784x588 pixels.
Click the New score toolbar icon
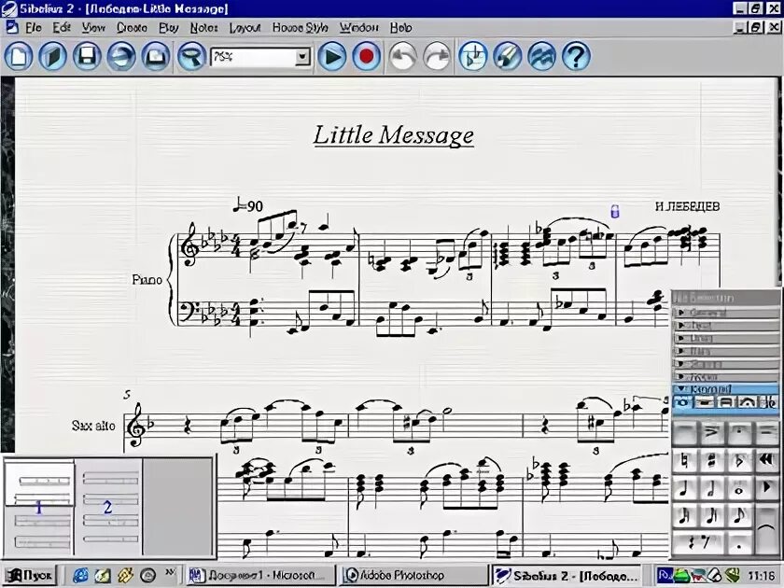point(19,56)
